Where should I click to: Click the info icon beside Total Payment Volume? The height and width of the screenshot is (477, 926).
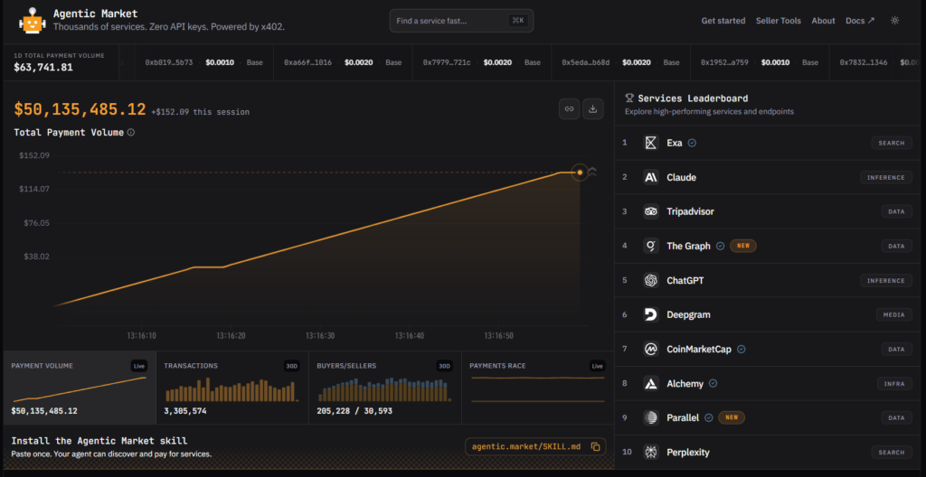[x=131, y=132]
